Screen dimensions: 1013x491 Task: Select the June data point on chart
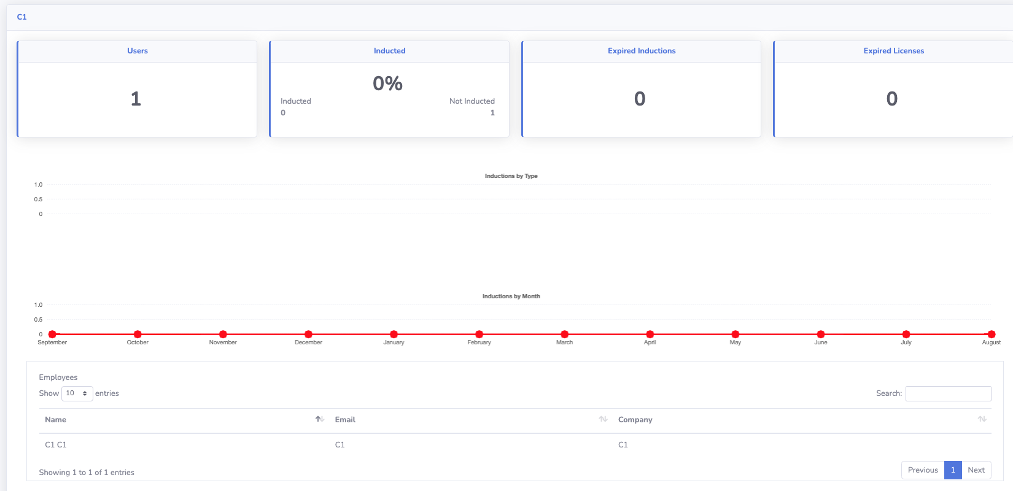point(820,334)
